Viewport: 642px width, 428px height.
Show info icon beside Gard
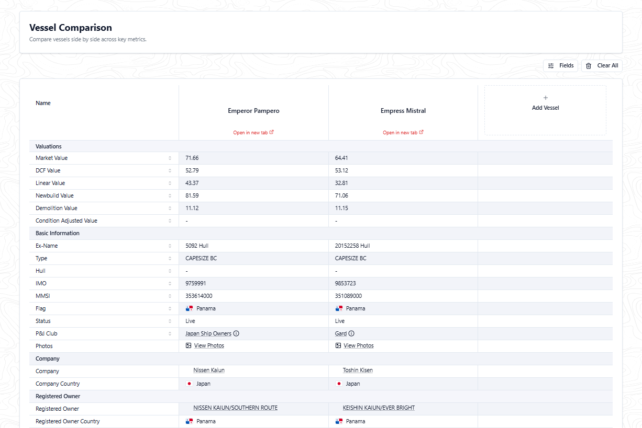351,333
